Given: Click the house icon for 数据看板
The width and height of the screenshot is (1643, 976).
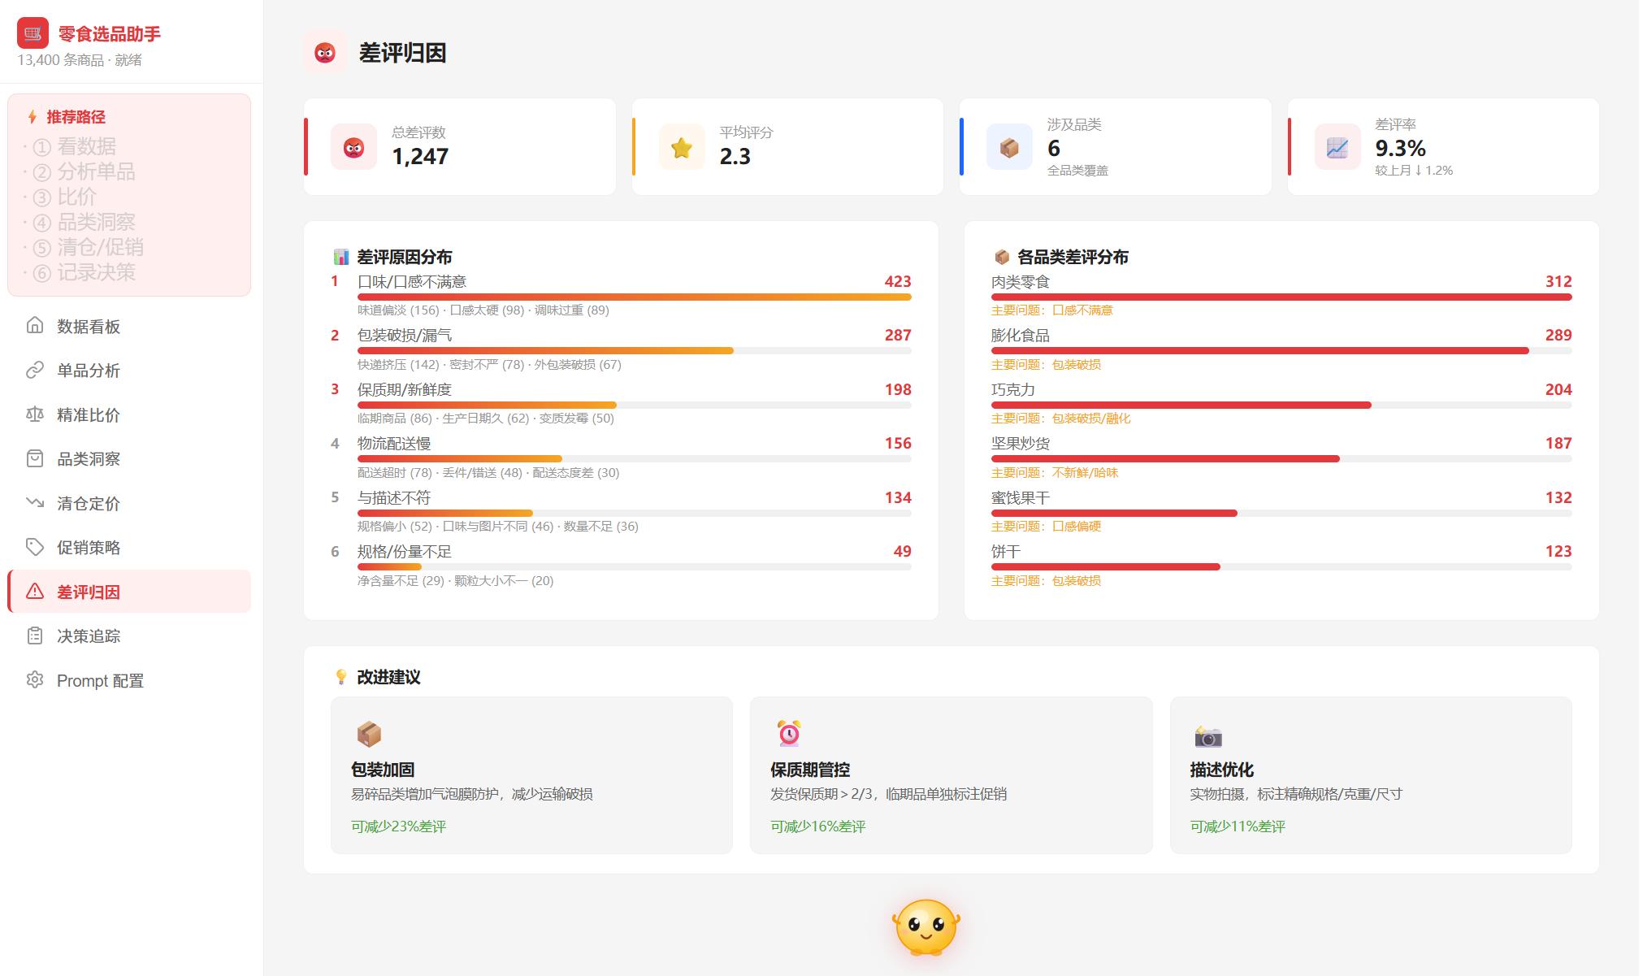Looking at the screenshot, I should pos(35,326).
